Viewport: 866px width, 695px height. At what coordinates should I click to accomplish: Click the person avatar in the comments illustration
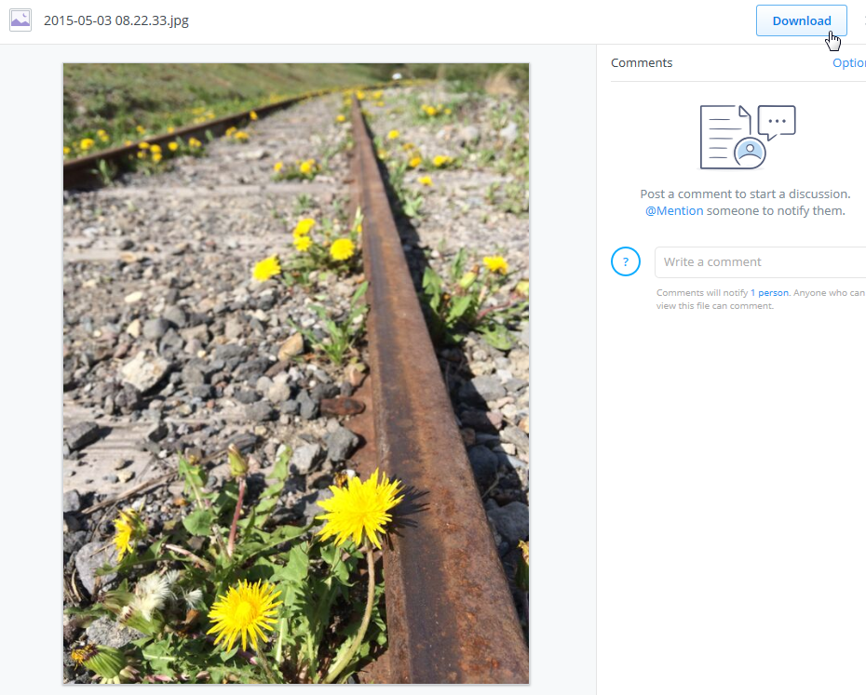750,152
